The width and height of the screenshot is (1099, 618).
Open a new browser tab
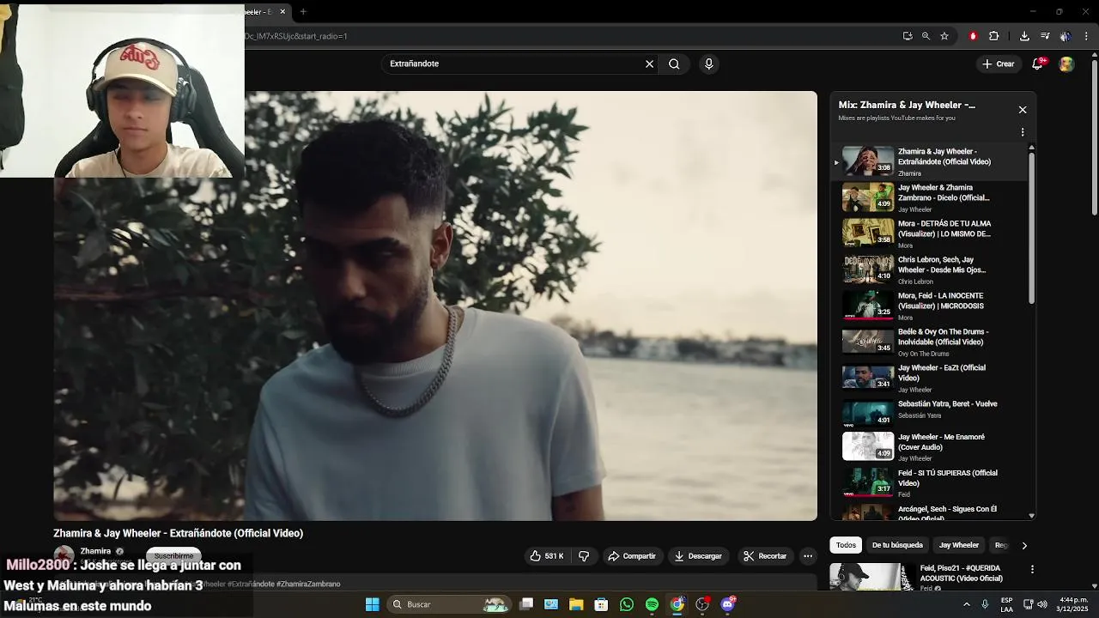(303, 11)
